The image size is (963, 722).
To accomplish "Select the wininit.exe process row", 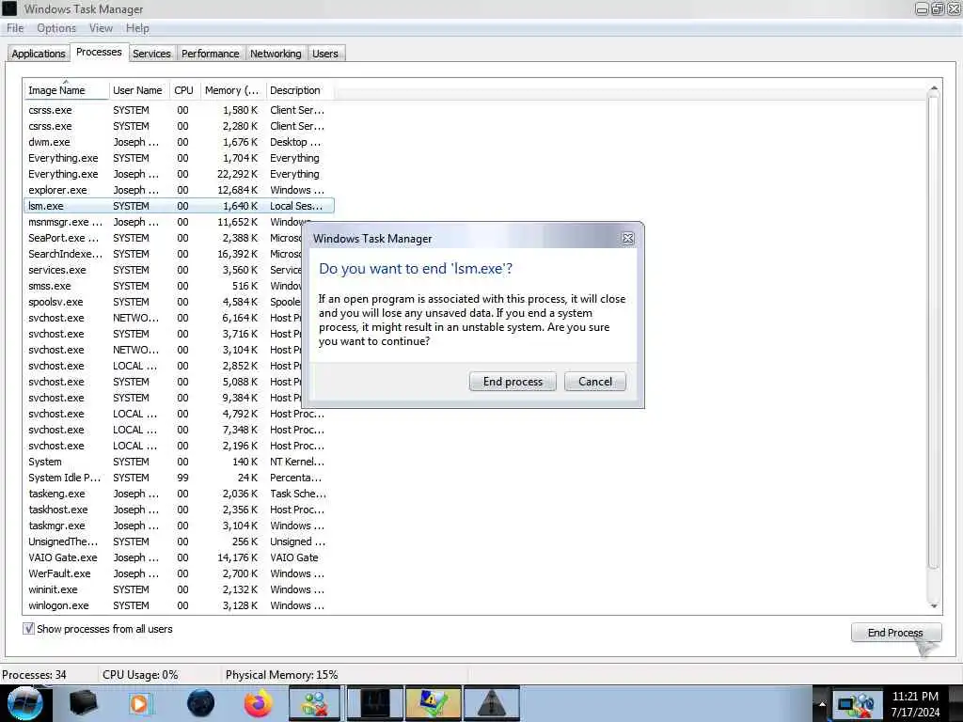I will (179, 589).
